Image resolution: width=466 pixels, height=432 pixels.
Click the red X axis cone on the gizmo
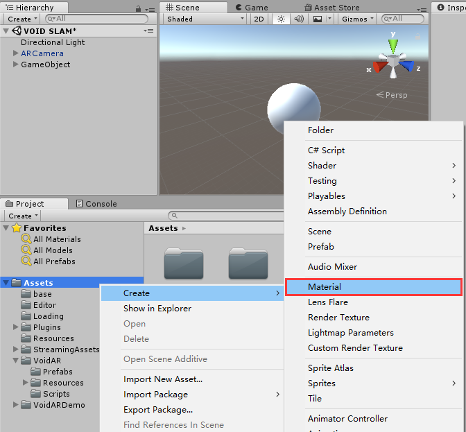(379, 67)
